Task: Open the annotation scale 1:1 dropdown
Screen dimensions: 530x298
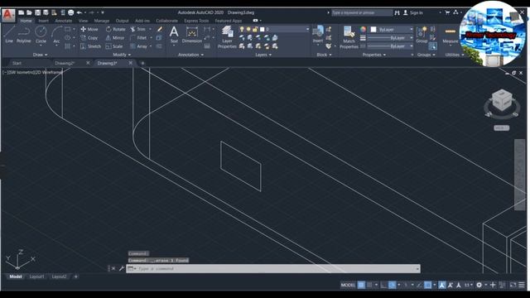Action: click(x=469, y=285)
